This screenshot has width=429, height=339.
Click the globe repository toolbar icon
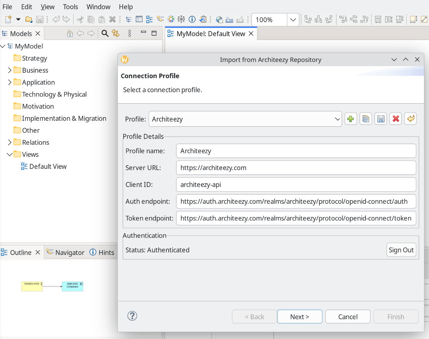220,19
